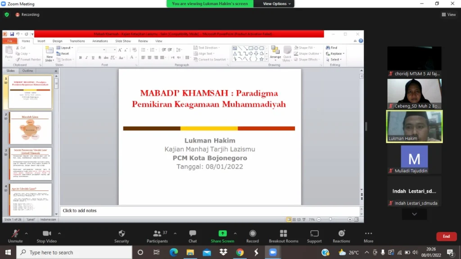Click to add notes field
This screenshot has width=461, height=259.
[x=210, y=211]
